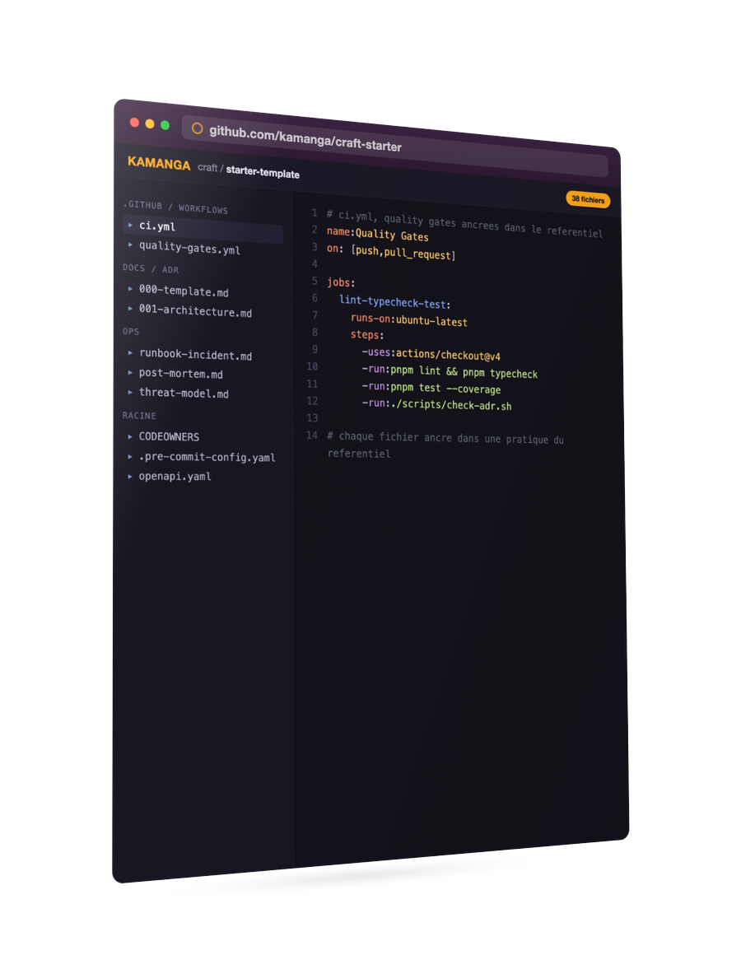Expand the arrow beside ci.yml

click(130, 225)
